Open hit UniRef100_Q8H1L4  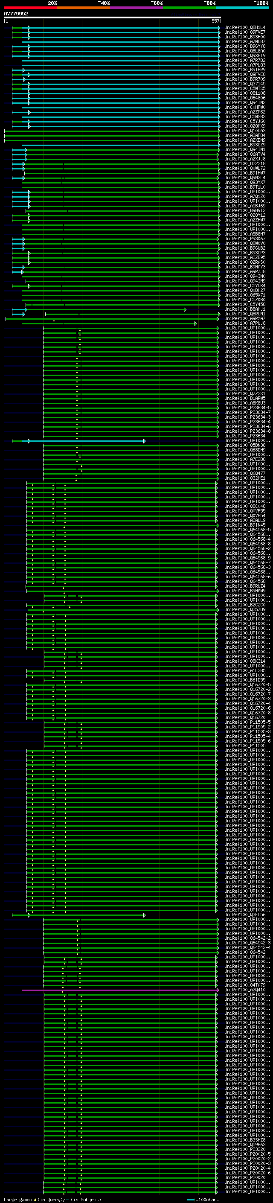click(245, 28)
